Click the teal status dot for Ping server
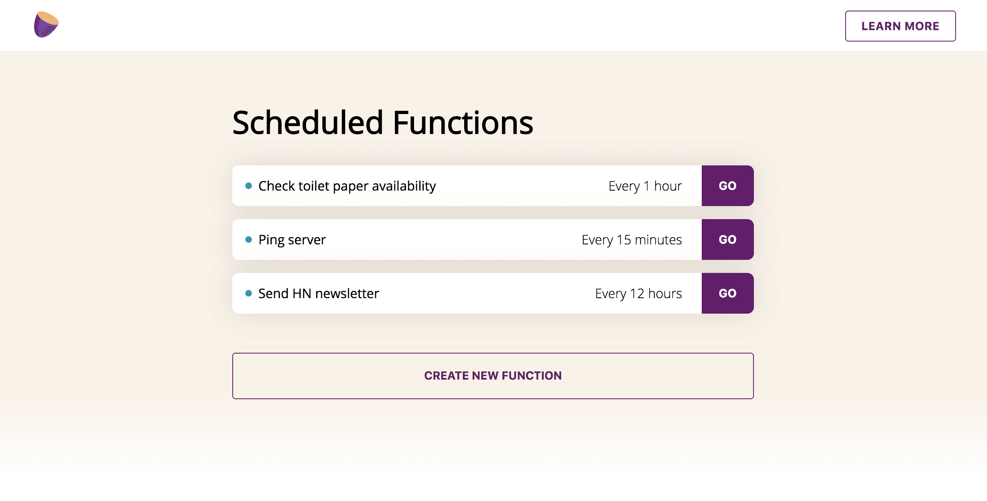Image resolution: width=987 pixels, height=501 pixels. tap(249, 240)
